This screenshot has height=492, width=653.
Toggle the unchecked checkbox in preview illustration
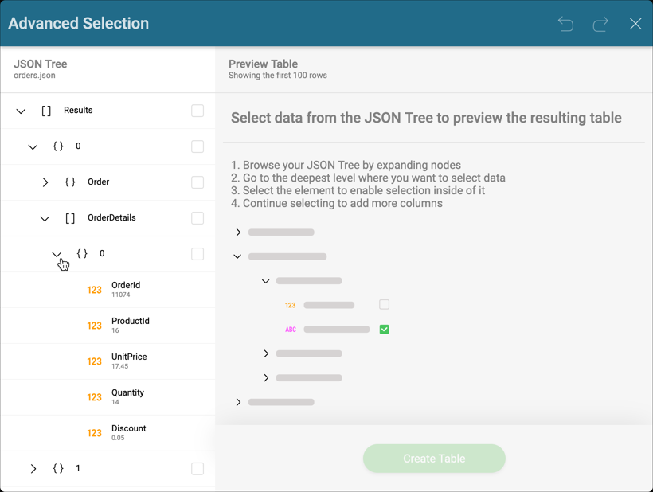point(384,304)
